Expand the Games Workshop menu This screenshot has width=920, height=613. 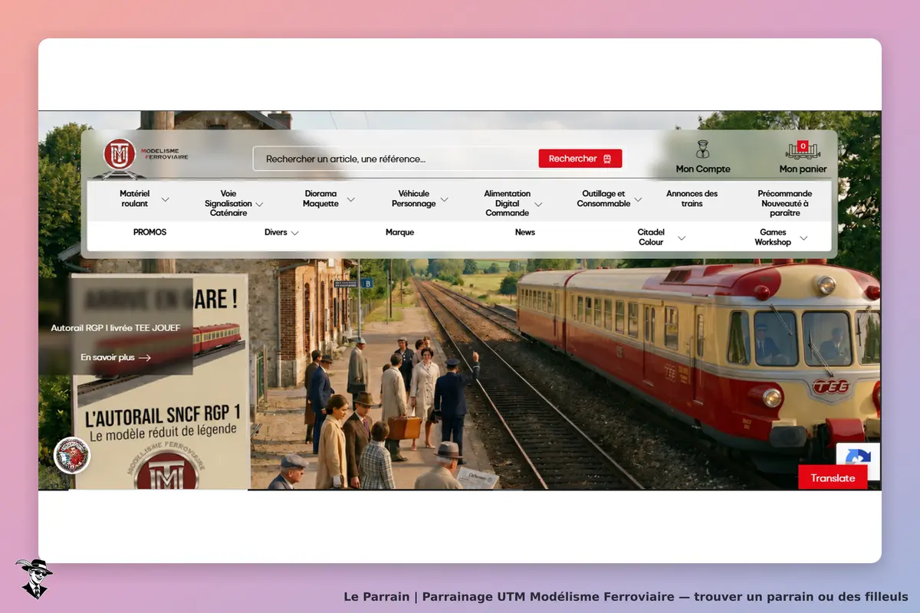pyautogui.click(x=781, y=237)
